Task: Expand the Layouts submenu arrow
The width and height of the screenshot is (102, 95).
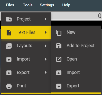Action: point(46,46)
